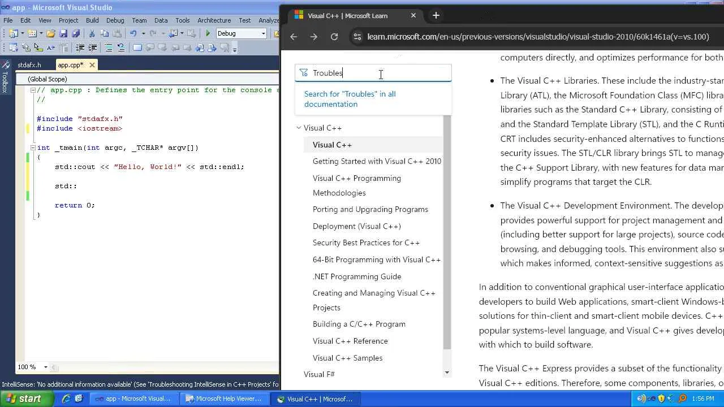Image resolution: width=724 pixels, height=407 pixels.
Task: Click the Undo arrow icon
Action: tap(133, 34)
